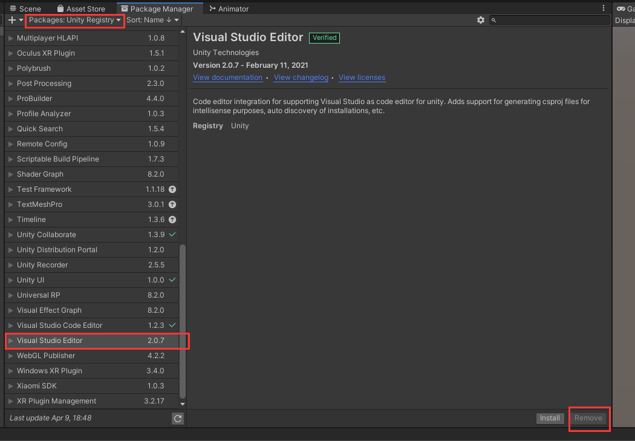The width and height of the screenshot is (635, 441).
Task: Click the plus add package icon
Action: 12,20
